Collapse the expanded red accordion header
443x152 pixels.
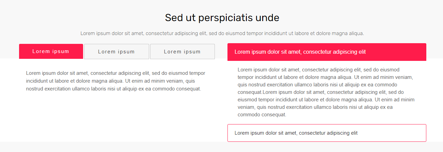click(x=327, y=52)
